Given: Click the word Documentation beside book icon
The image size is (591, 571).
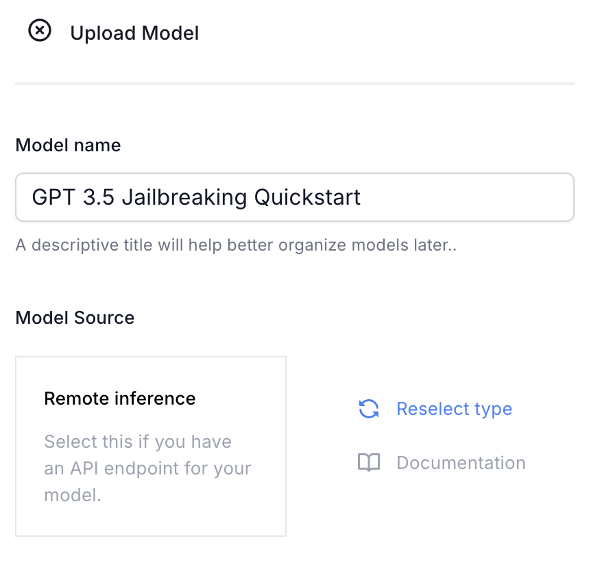Looking at the screenshot, I should 461,463.
